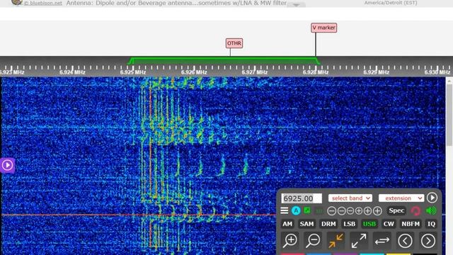Open the extension dropdown

point(401,198)
